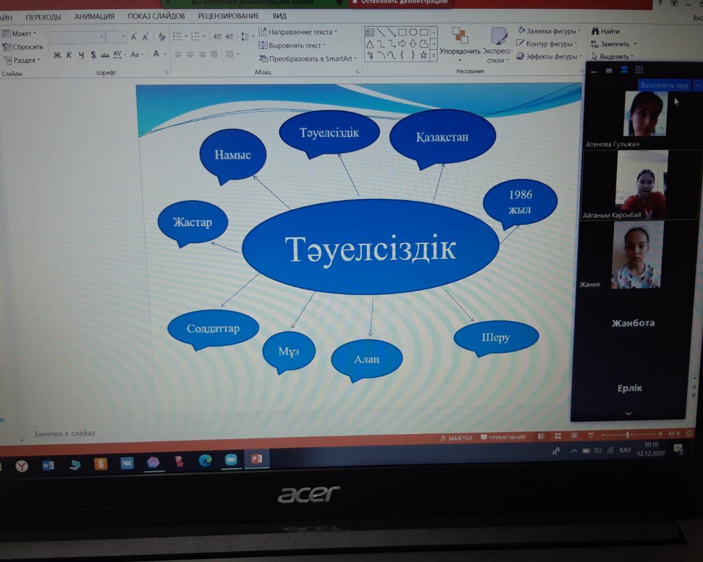Viewport: 703px width, 562px height.
Task: Click Найти to search text
Action: tap(605, 31)
